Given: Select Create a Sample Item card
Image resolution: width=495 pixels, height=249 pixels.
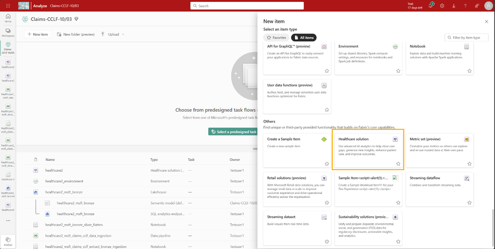Looking at the screenshot, I should click(297, 150).
